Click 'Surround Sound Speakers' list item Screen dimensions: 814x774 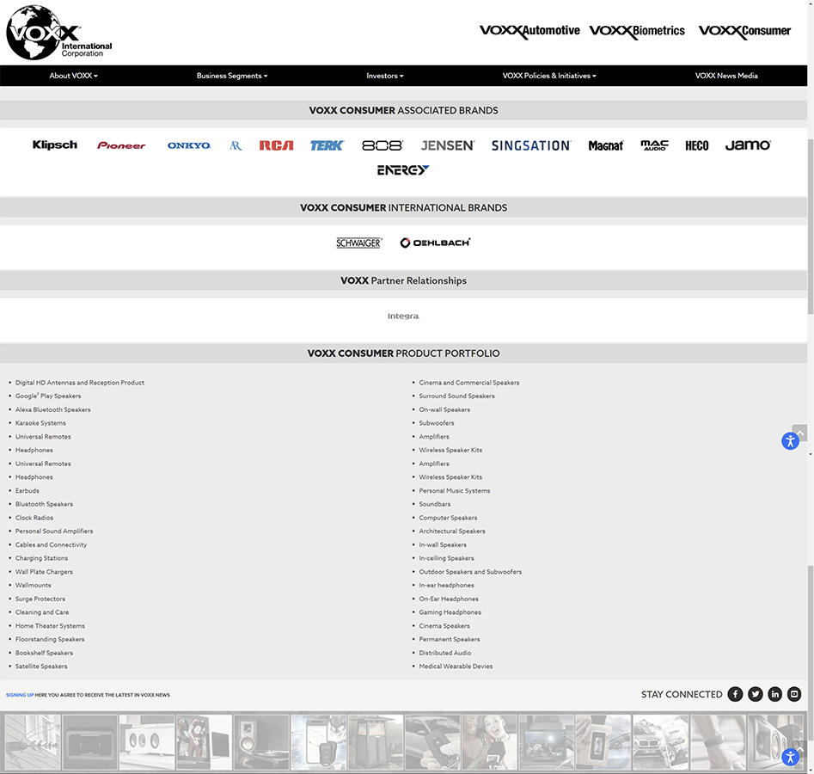point(456,396)
